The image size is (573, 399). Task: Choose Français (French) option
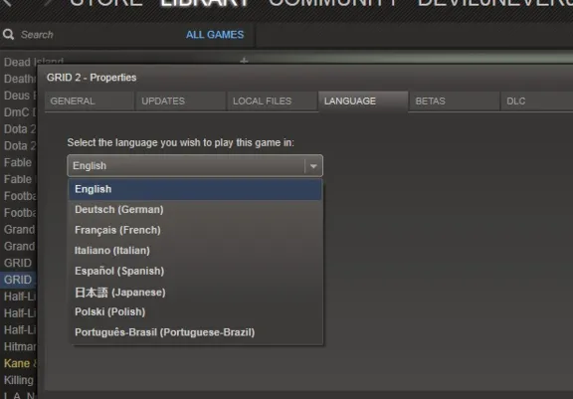pos(195,230)
